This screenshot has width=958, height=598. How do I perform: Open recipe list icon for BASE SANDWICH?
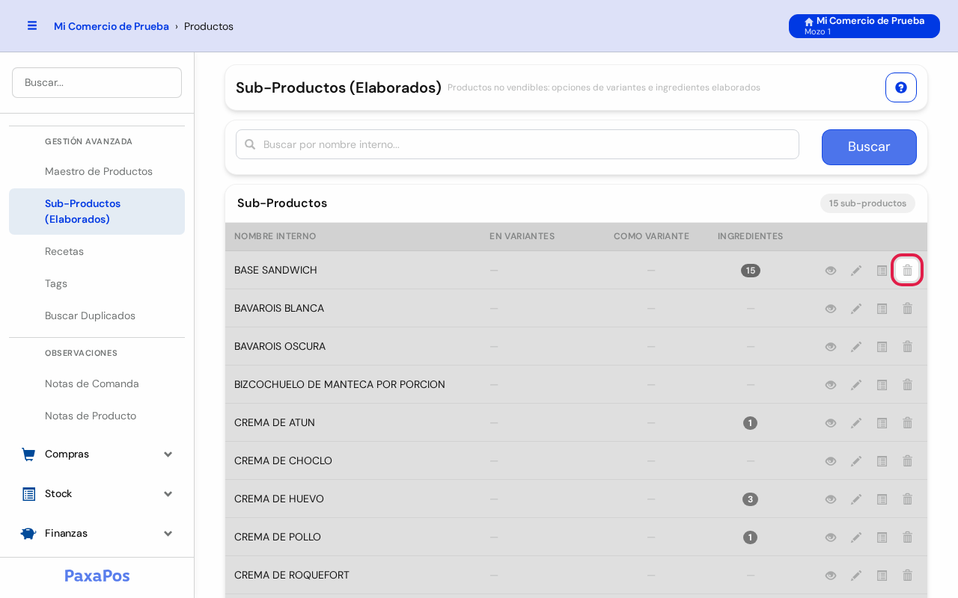[882, 271]
